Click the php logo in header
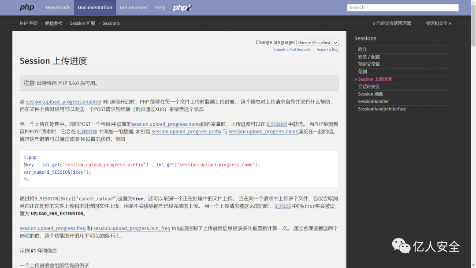Viewport: 476px width, 268px height. 27,7
